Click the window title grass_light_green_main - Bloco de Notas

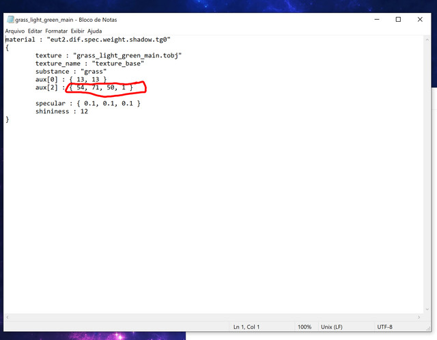coord(66,20)
